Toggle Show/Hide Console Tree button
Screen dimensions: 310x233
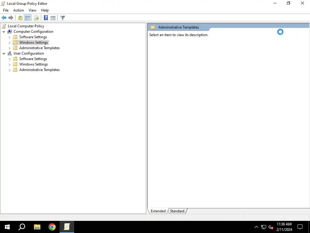click(28, 18)
